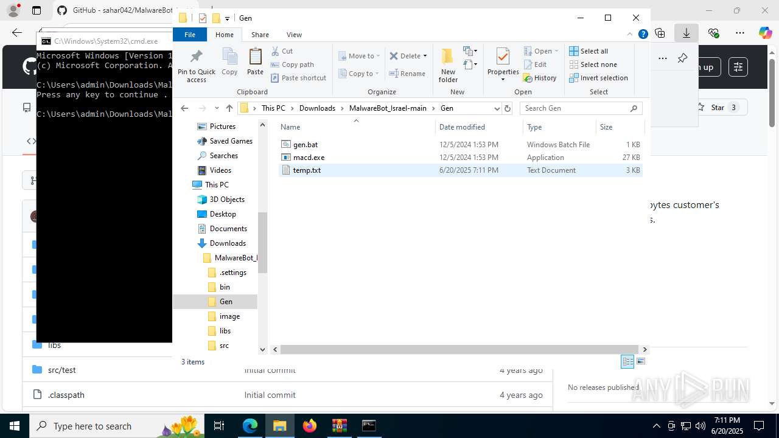The height and width of the screenshot is (438, 779).
Task: Create a New folder
Action: 448,65
